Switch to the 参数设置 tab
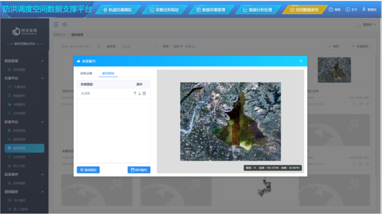 click(x=86, y=73)
